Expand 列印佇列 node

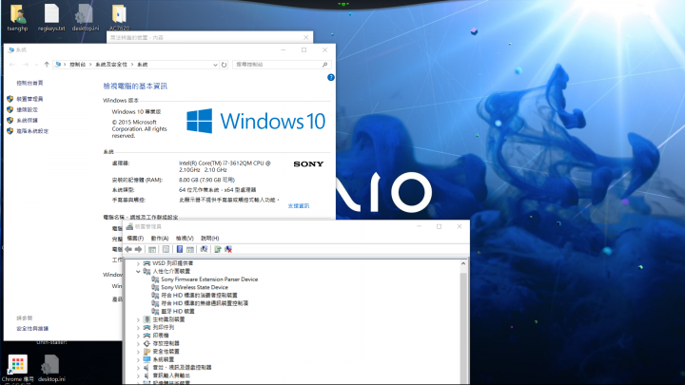click(x=138, y=328)
